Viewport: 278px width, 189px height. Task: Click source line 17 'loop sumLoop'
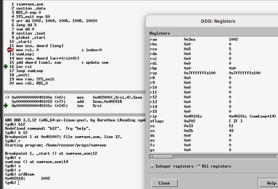pos(30,71)
